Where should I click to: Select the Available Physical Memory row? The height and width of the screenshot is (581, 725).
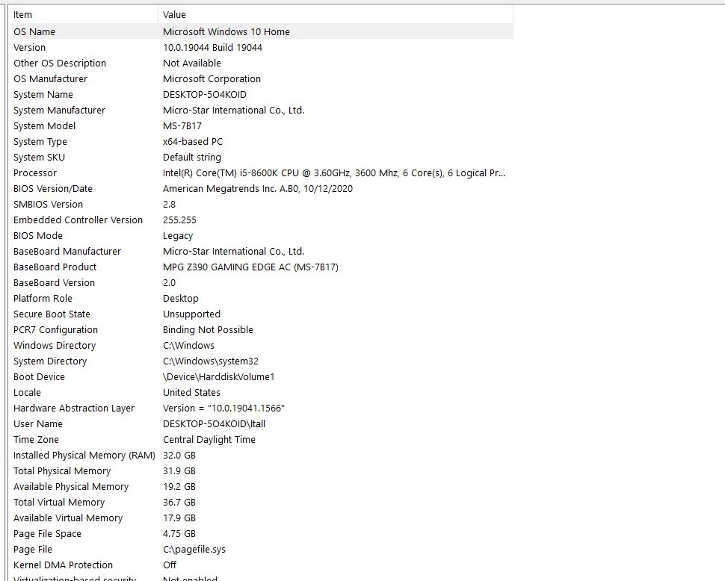pos(262,487)
